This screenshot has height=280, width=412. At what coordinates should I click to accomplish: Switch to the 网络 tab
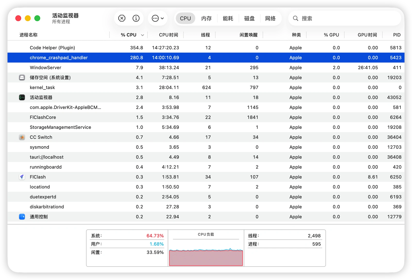point(270,18)
